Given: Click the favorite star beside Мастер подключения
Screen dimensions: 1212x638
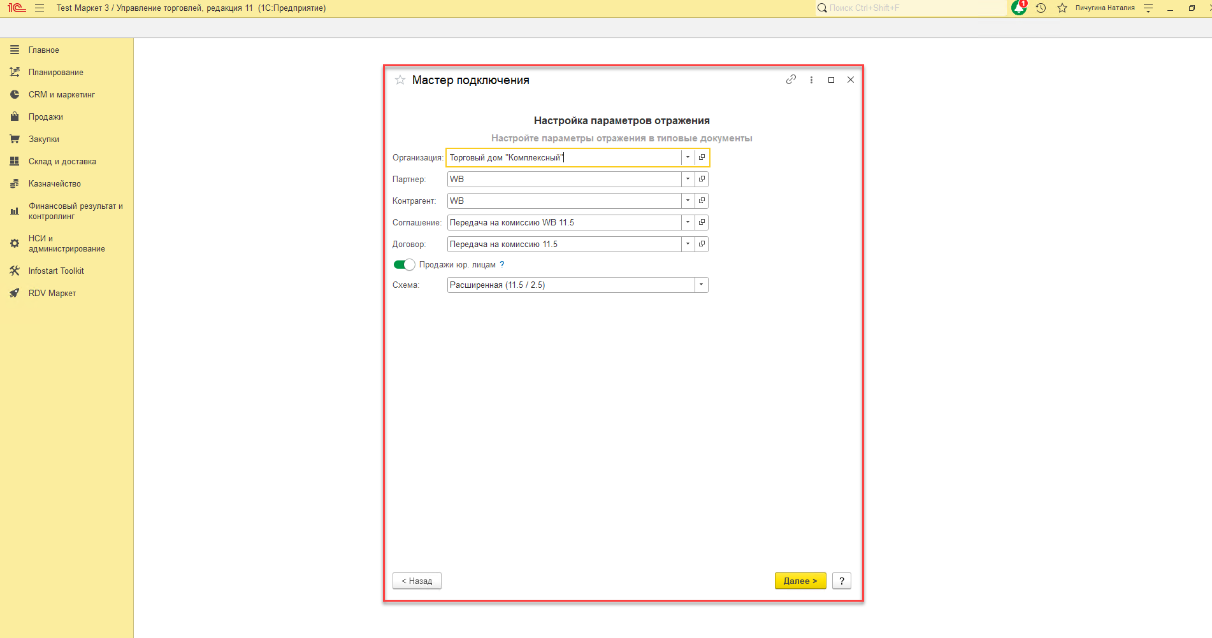Looking at the screenshot, I should click(400, 80).
